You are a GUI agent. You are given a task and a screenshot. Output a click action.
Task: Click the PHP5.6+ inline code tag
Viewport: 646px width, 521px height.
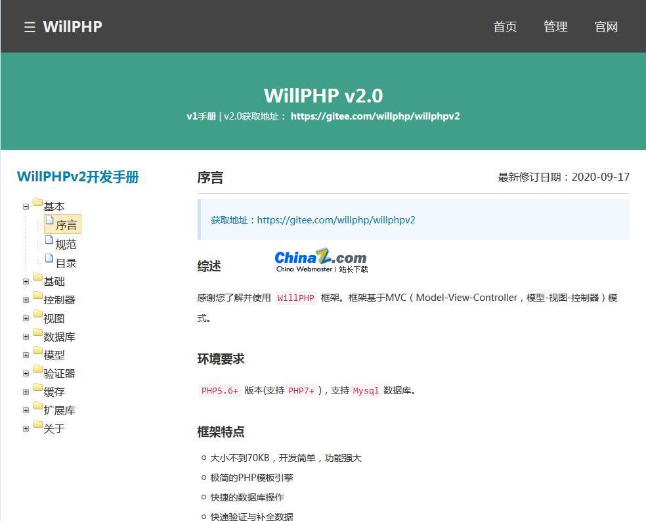[x=219, y=390]
